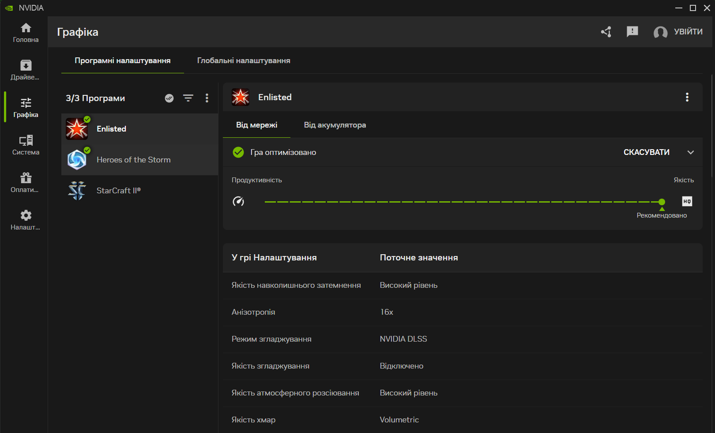
Task: Click the УВІЙТИ login button
Action: 688,32
